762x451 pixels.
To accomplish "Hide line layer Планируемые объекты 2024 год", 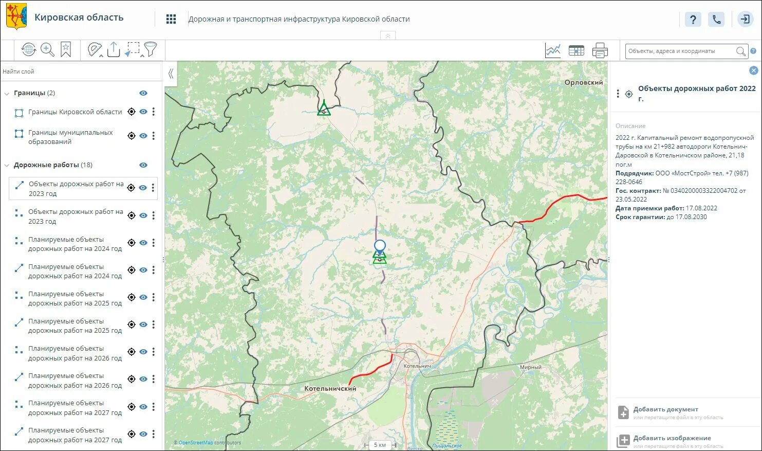I will pyautogui.click(x=143, y=270).
